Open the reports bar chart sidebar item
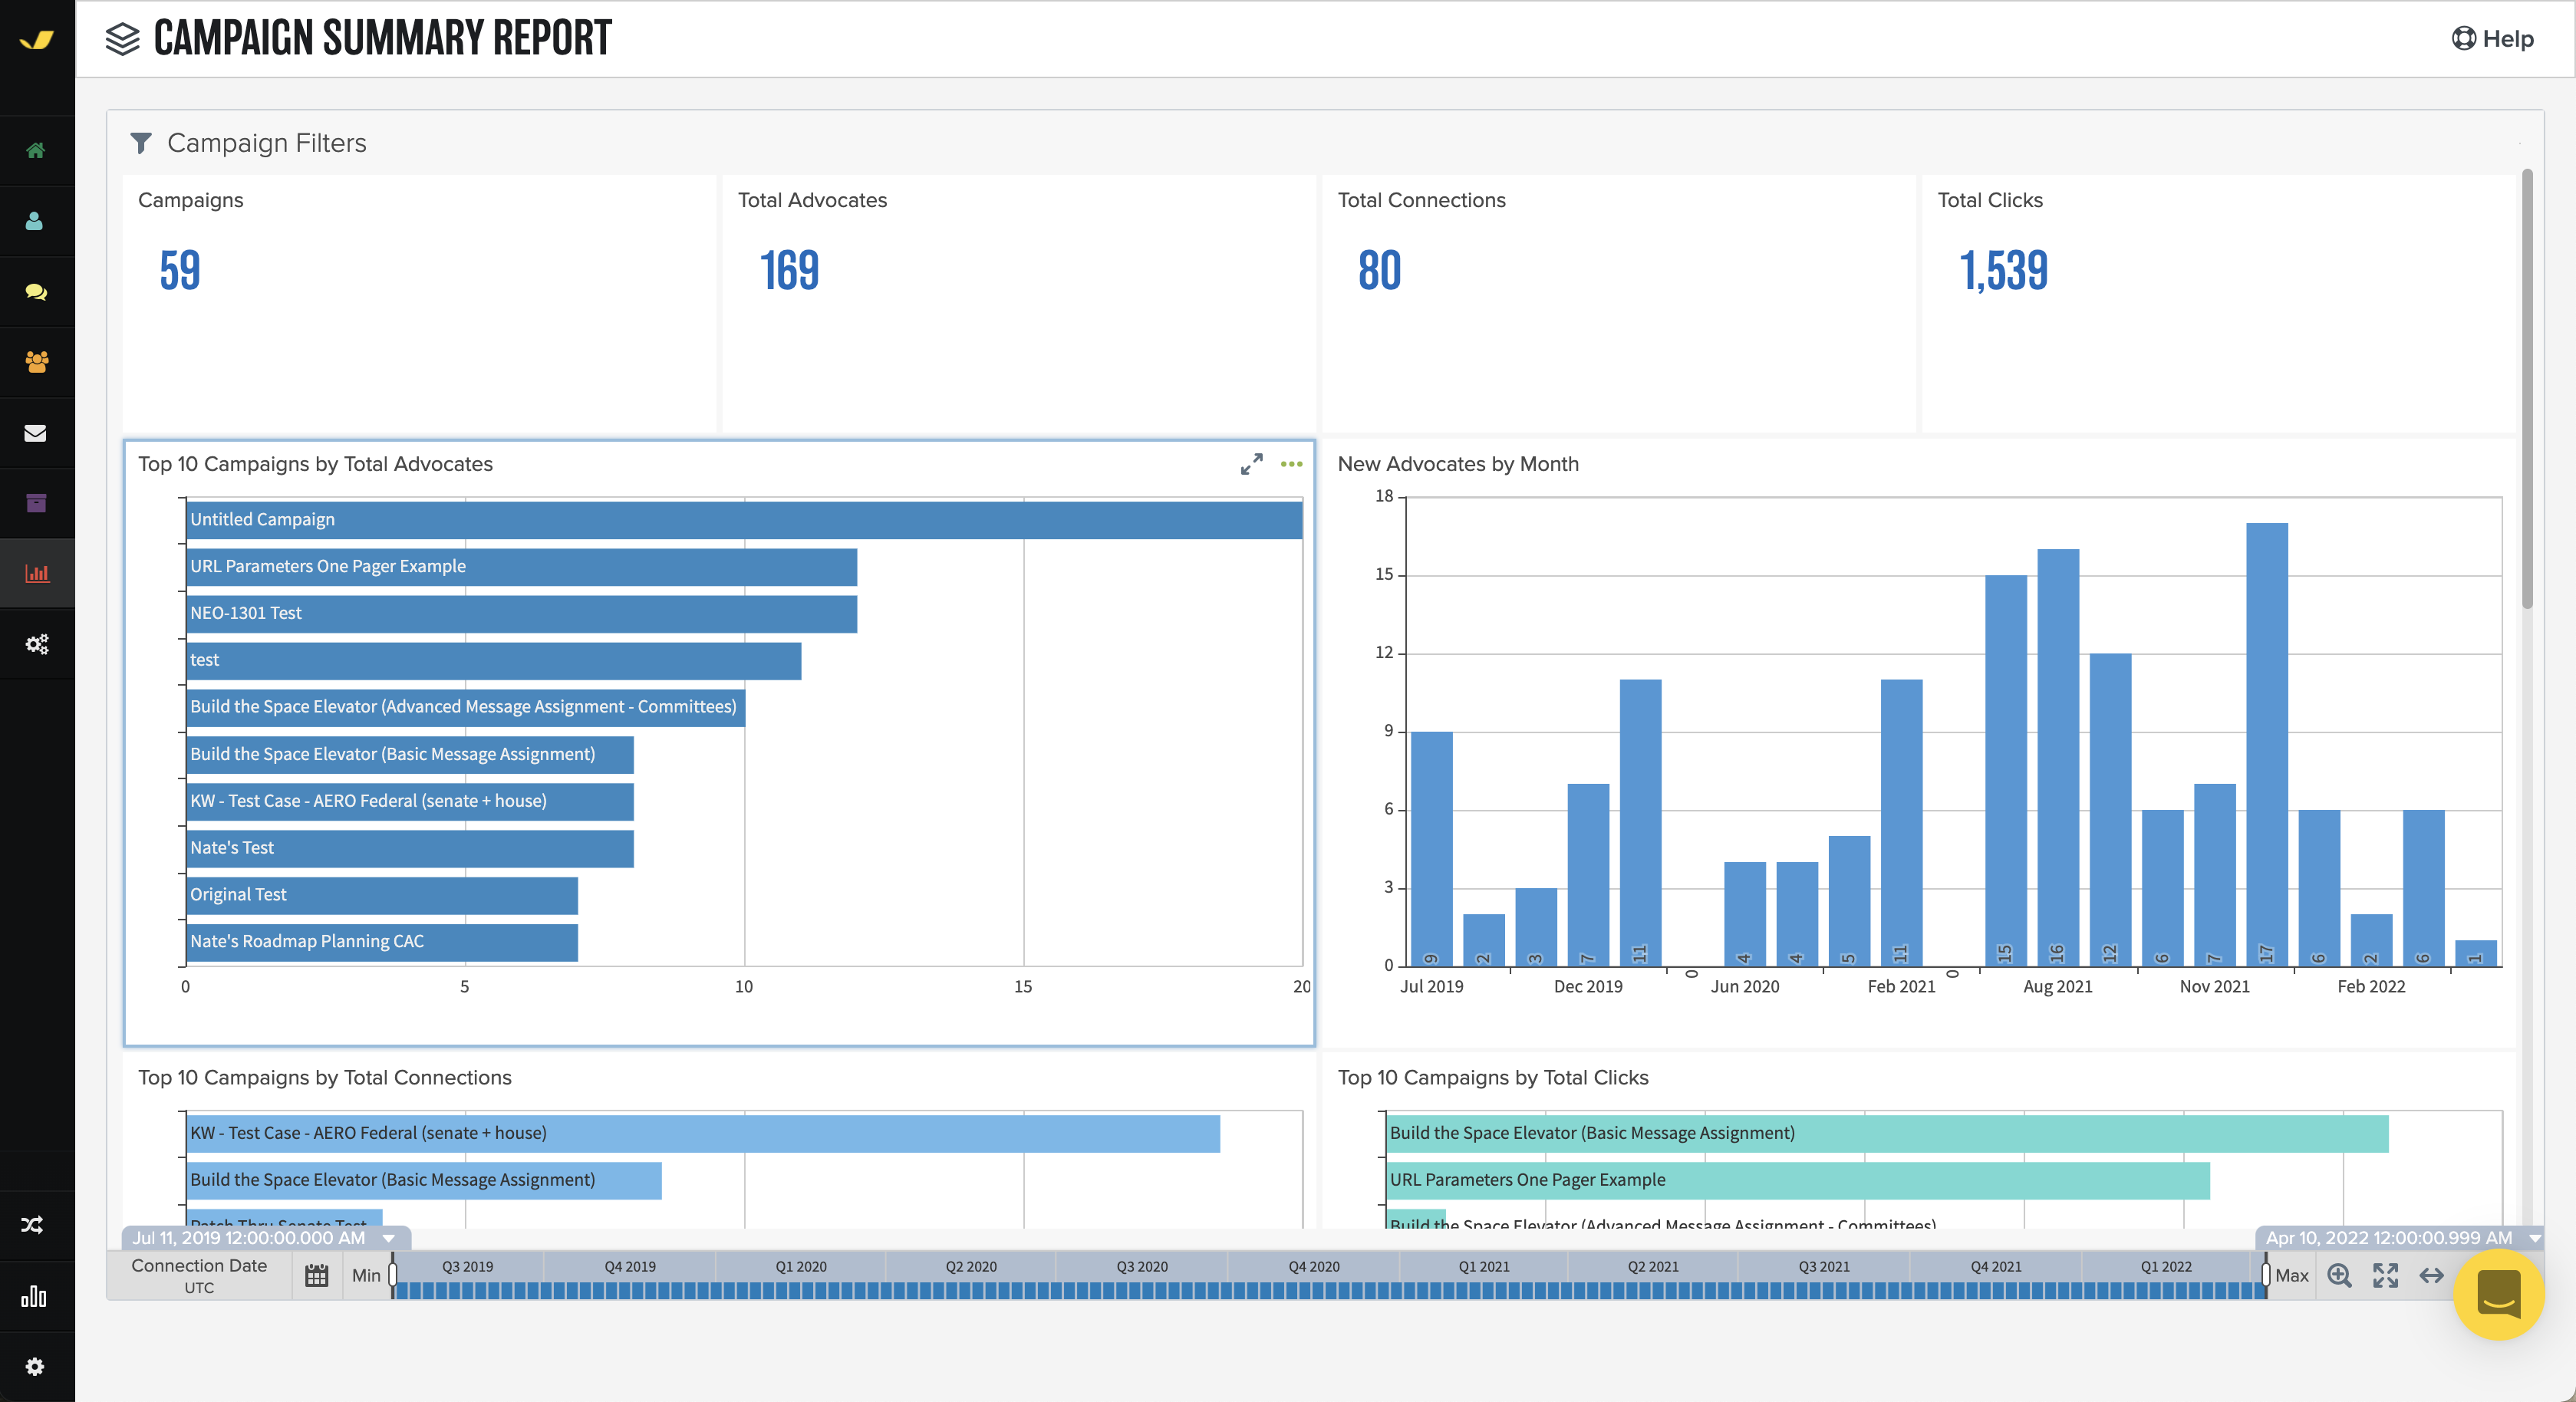This screenshot has height=1402, width=2576. click(x=37, y=573)
